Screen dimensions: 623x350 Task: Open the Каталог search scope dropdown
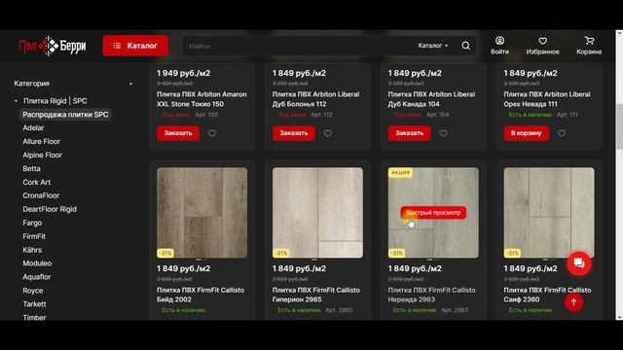[x=432, y=46]
